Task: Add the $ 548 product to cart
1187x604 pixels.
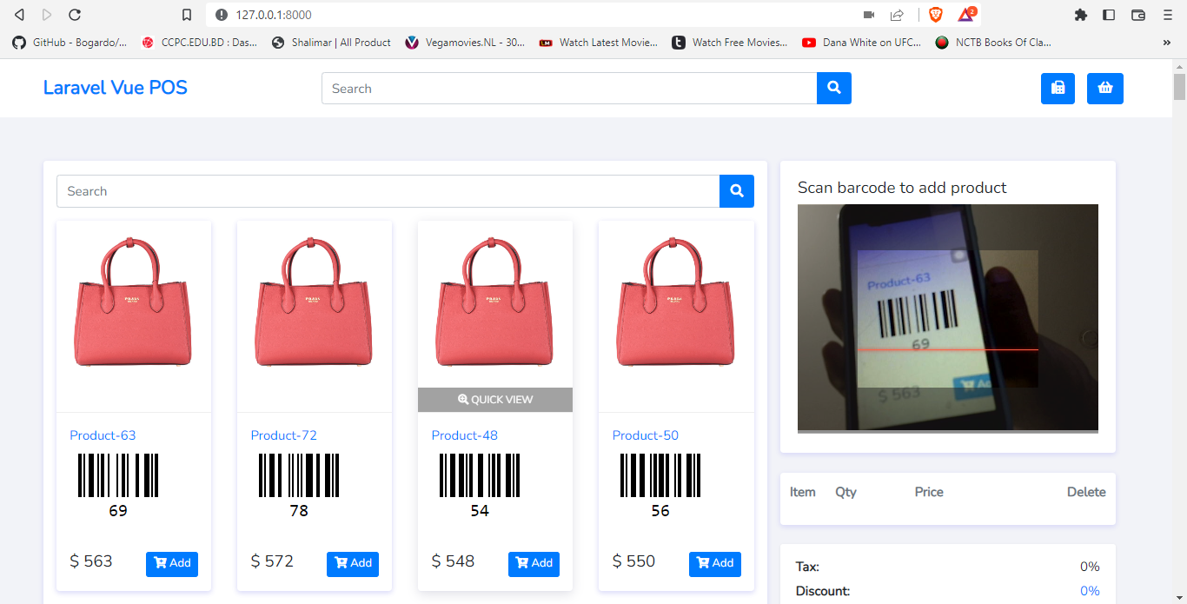Action: point(534,563)
